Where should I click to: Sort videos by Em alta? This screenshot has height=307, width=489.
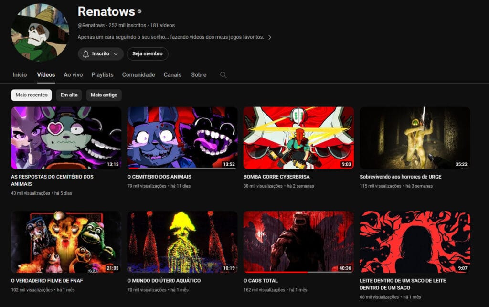click(x=69, y=95)
